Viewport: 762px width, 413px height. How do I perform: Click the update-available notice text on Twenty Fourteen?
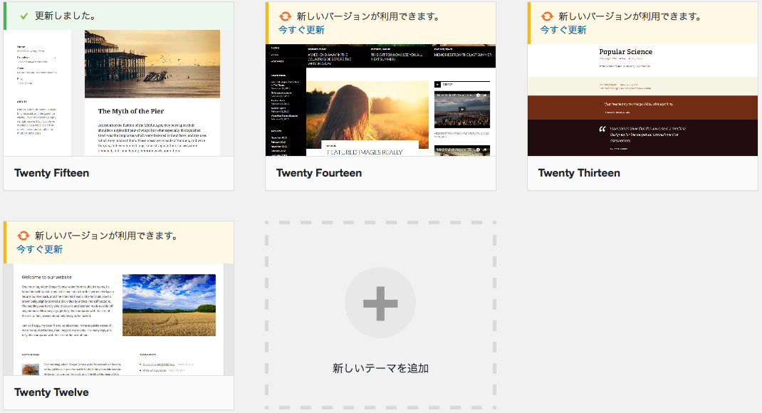(x=368, y=16)
